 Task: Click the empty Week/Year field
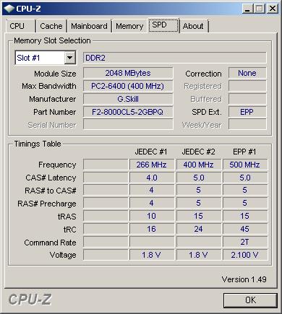point(247,125)
